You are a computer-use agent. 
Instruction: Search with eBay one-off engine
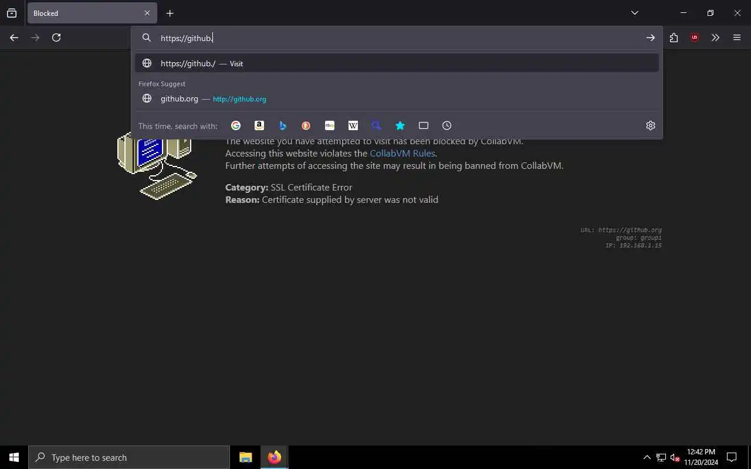[330, 125]
